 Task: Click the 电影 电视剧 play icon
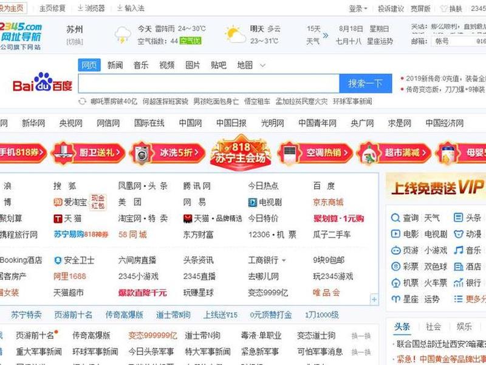coord(395,234)
